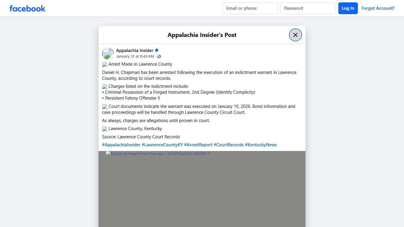Open the Appalachia Insider page name link
Screen dimensions: 404x227
pyautogui.click(x=135, y=51)
